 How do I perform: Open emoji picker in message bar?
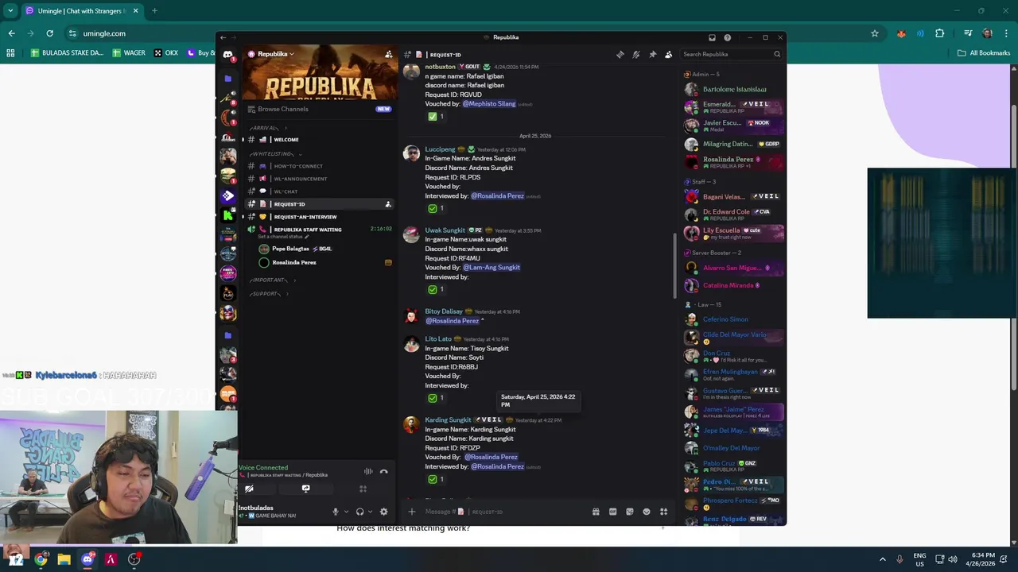[646, 512]
